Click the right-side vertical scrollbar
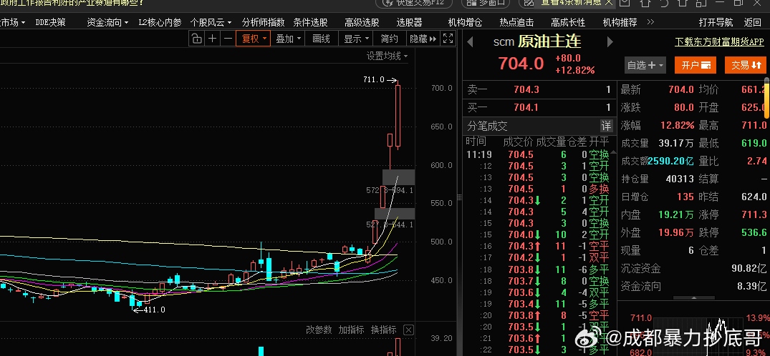Image resolution: width=770 pixels, height=356 pixels. (x=767, y=98)
